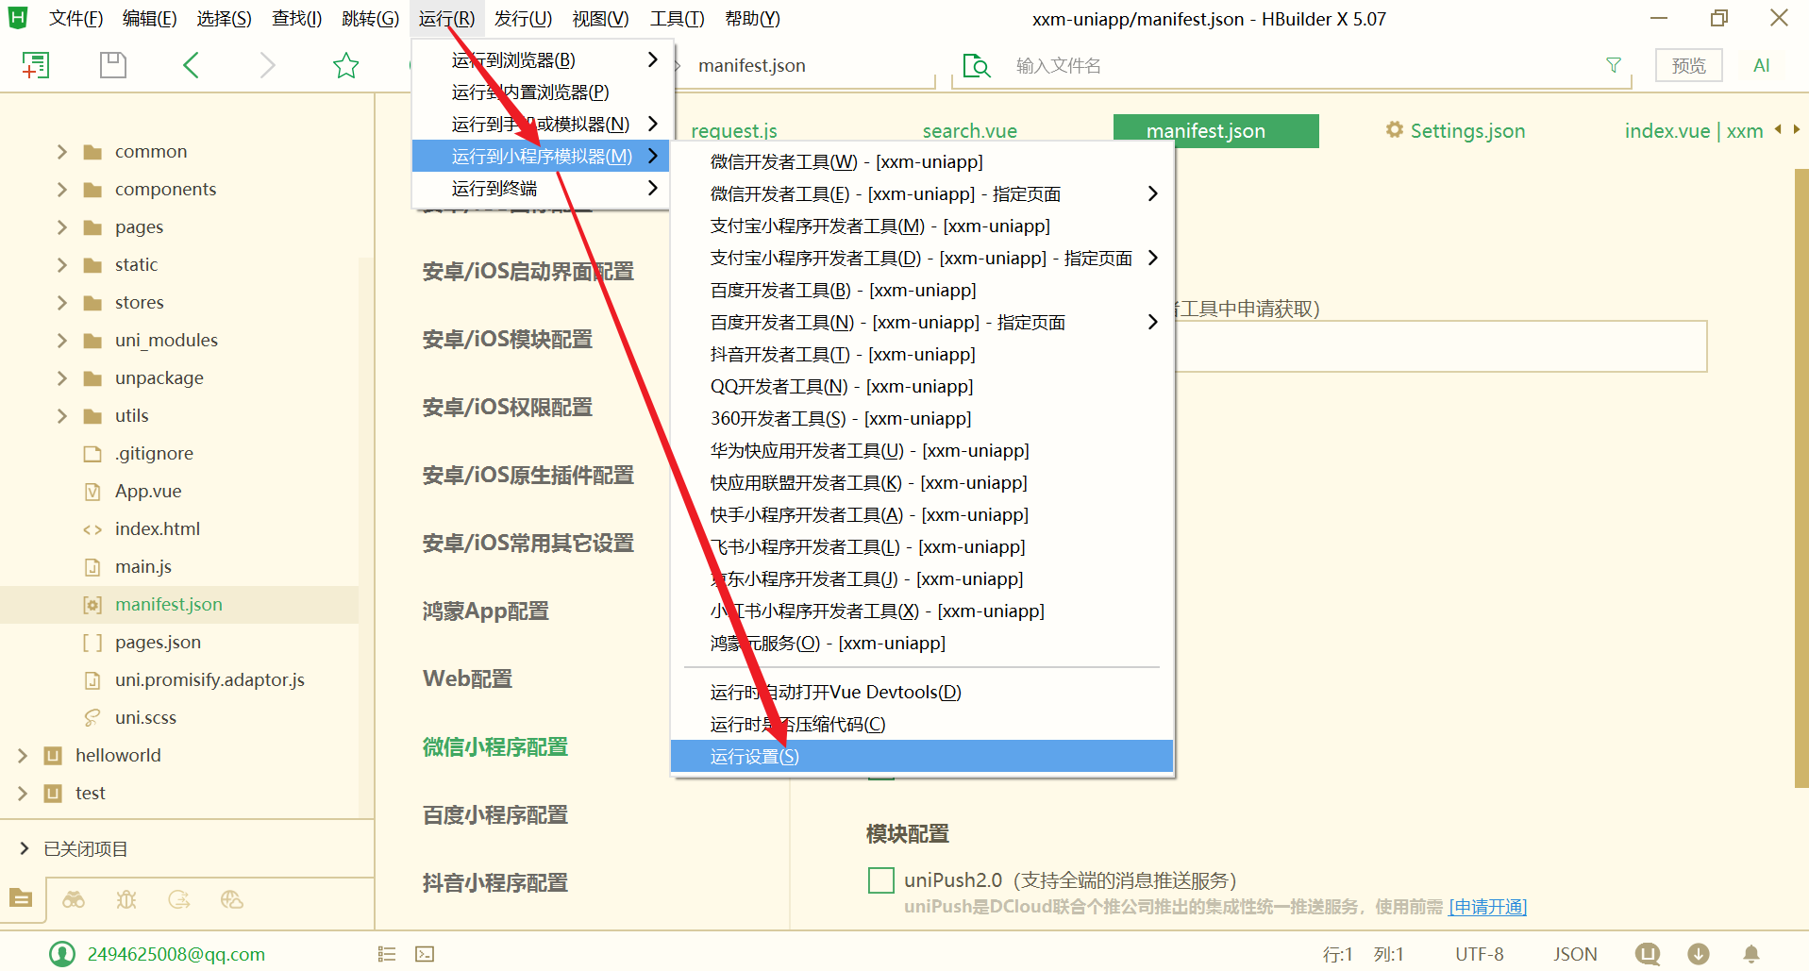This screenshot has height=971, width=1809.
Task: Open 微信小程序配置 section
Action: click(x=495, y=747)
